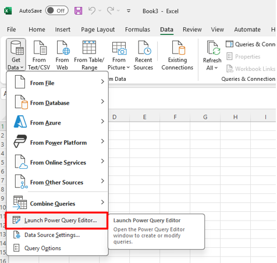Viewport: 277px width, 263px height.
Task: Click the From Database chevron arrow
Action: (x=102, y=101)
